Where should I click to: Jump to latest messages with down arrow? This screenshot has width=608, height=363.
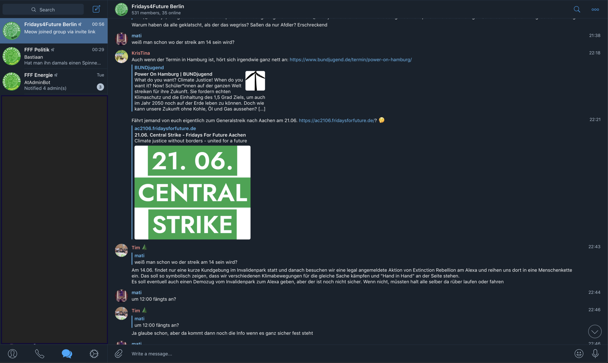tap(595, 332)
